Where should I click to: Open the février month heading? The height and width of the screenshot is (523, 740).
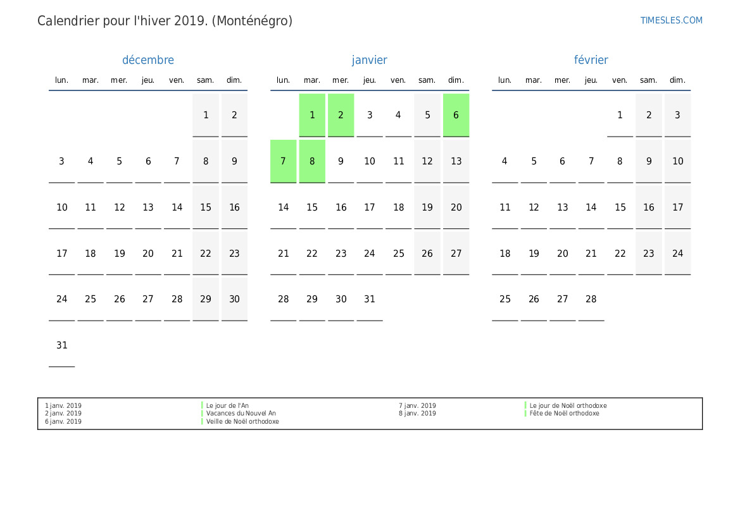tap(591, 60)
